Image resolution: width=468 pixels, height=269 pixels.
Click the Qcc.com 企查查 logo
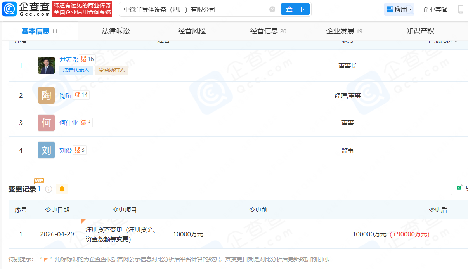point(26,9)
